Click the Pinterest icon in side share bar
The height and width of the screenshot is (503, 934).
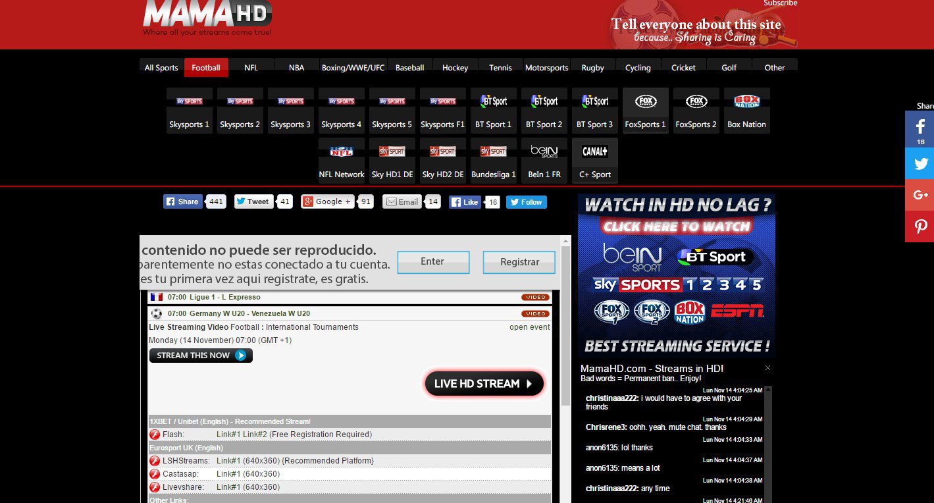pos(920,226)
